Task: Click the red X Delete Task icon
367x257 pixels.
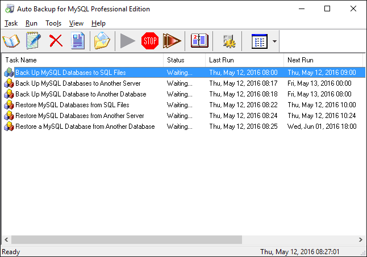Action: pyautogui.click(x=56, y=41)
